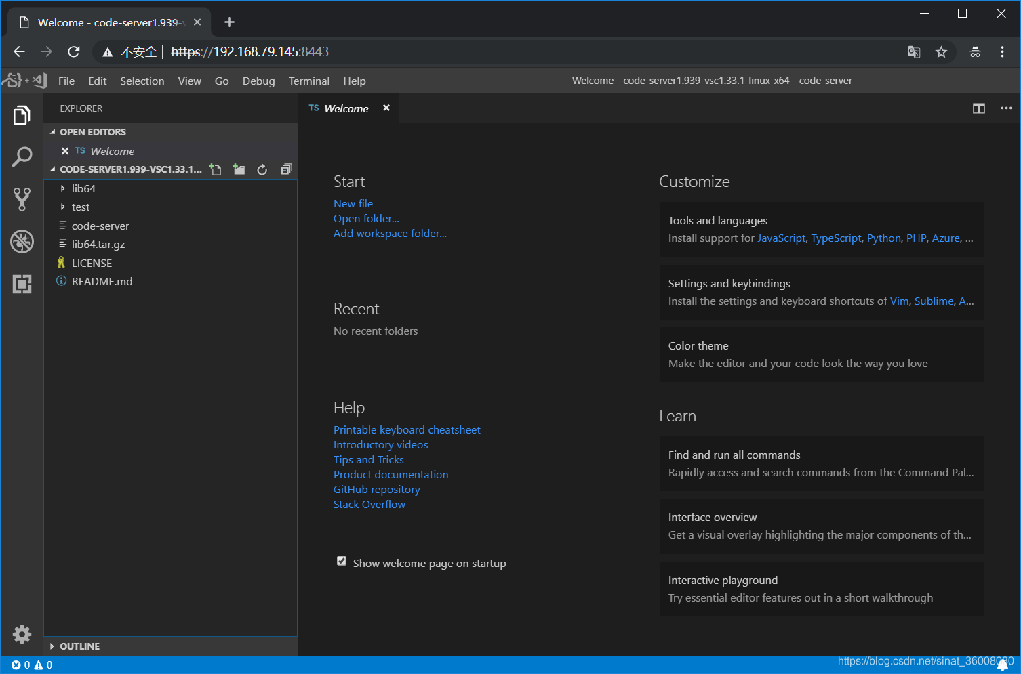Open the Interactive playground card
The height and width of the screenshot is (674, 1021).
[x=822, y=589]
